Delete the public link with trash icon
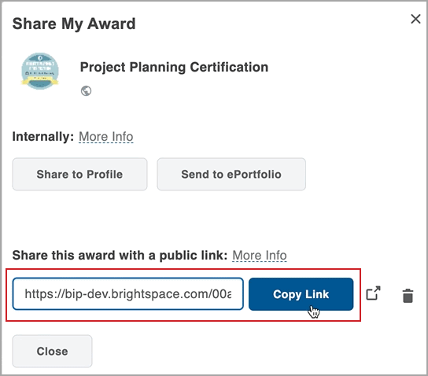 pos(408,296)
